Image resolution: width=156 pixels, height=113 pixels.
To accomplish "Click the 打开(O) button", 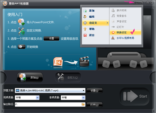I will 94,105.
